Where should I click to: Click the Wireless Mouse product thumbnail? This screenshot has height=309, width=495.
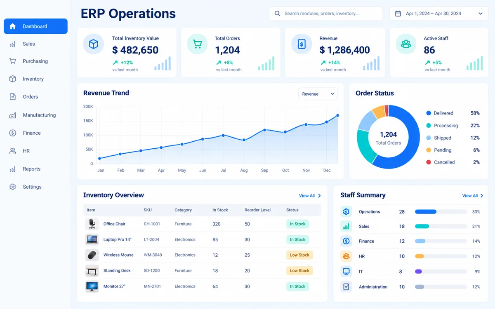pos(92,255)
